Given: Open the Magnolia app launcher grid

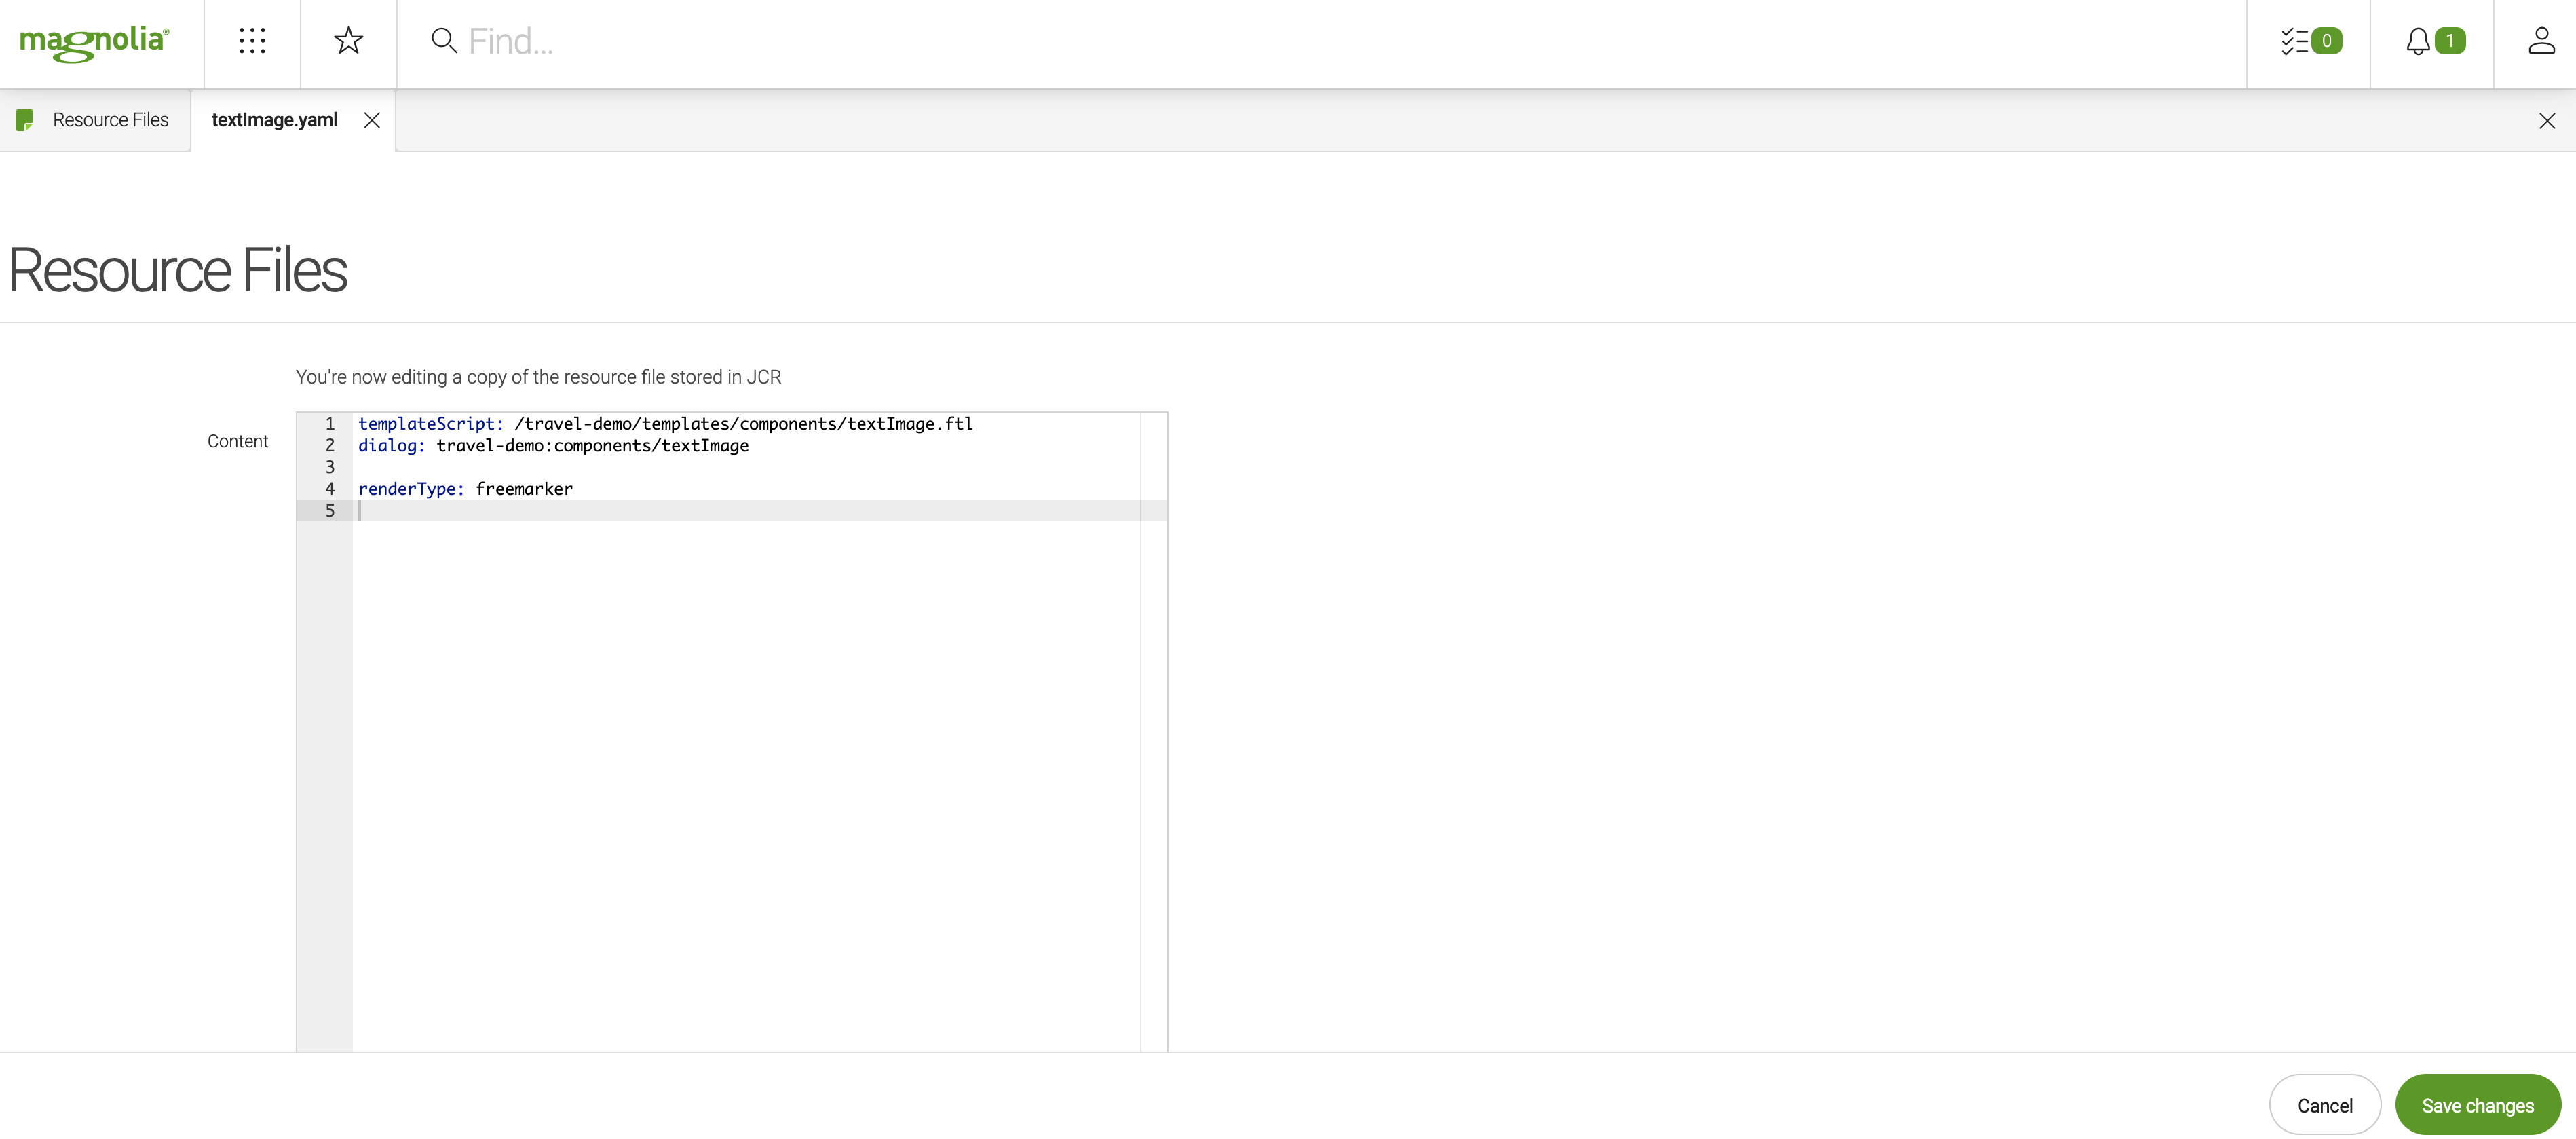Looking at the screenshot, I should pos(252,41).
